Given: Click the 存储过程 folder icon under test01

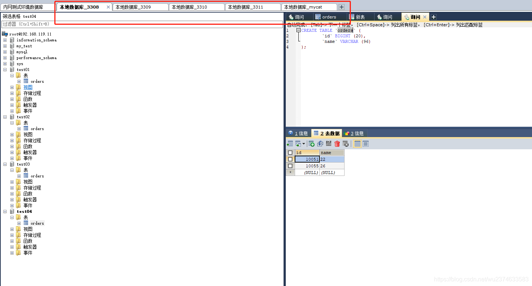Looking at the screenshot, I should pyautogui.click(x=18, y=93).
